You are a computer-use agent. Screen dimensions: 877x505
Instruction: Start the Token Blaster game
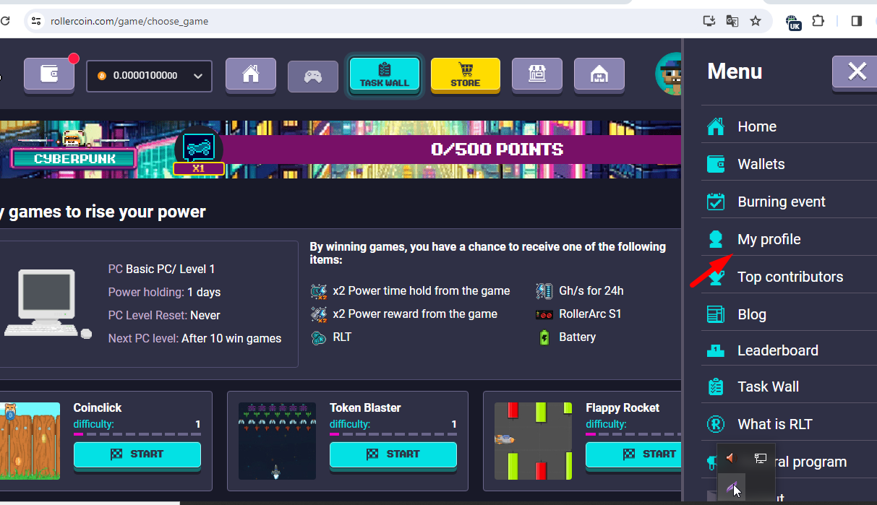tap(393, 454)
